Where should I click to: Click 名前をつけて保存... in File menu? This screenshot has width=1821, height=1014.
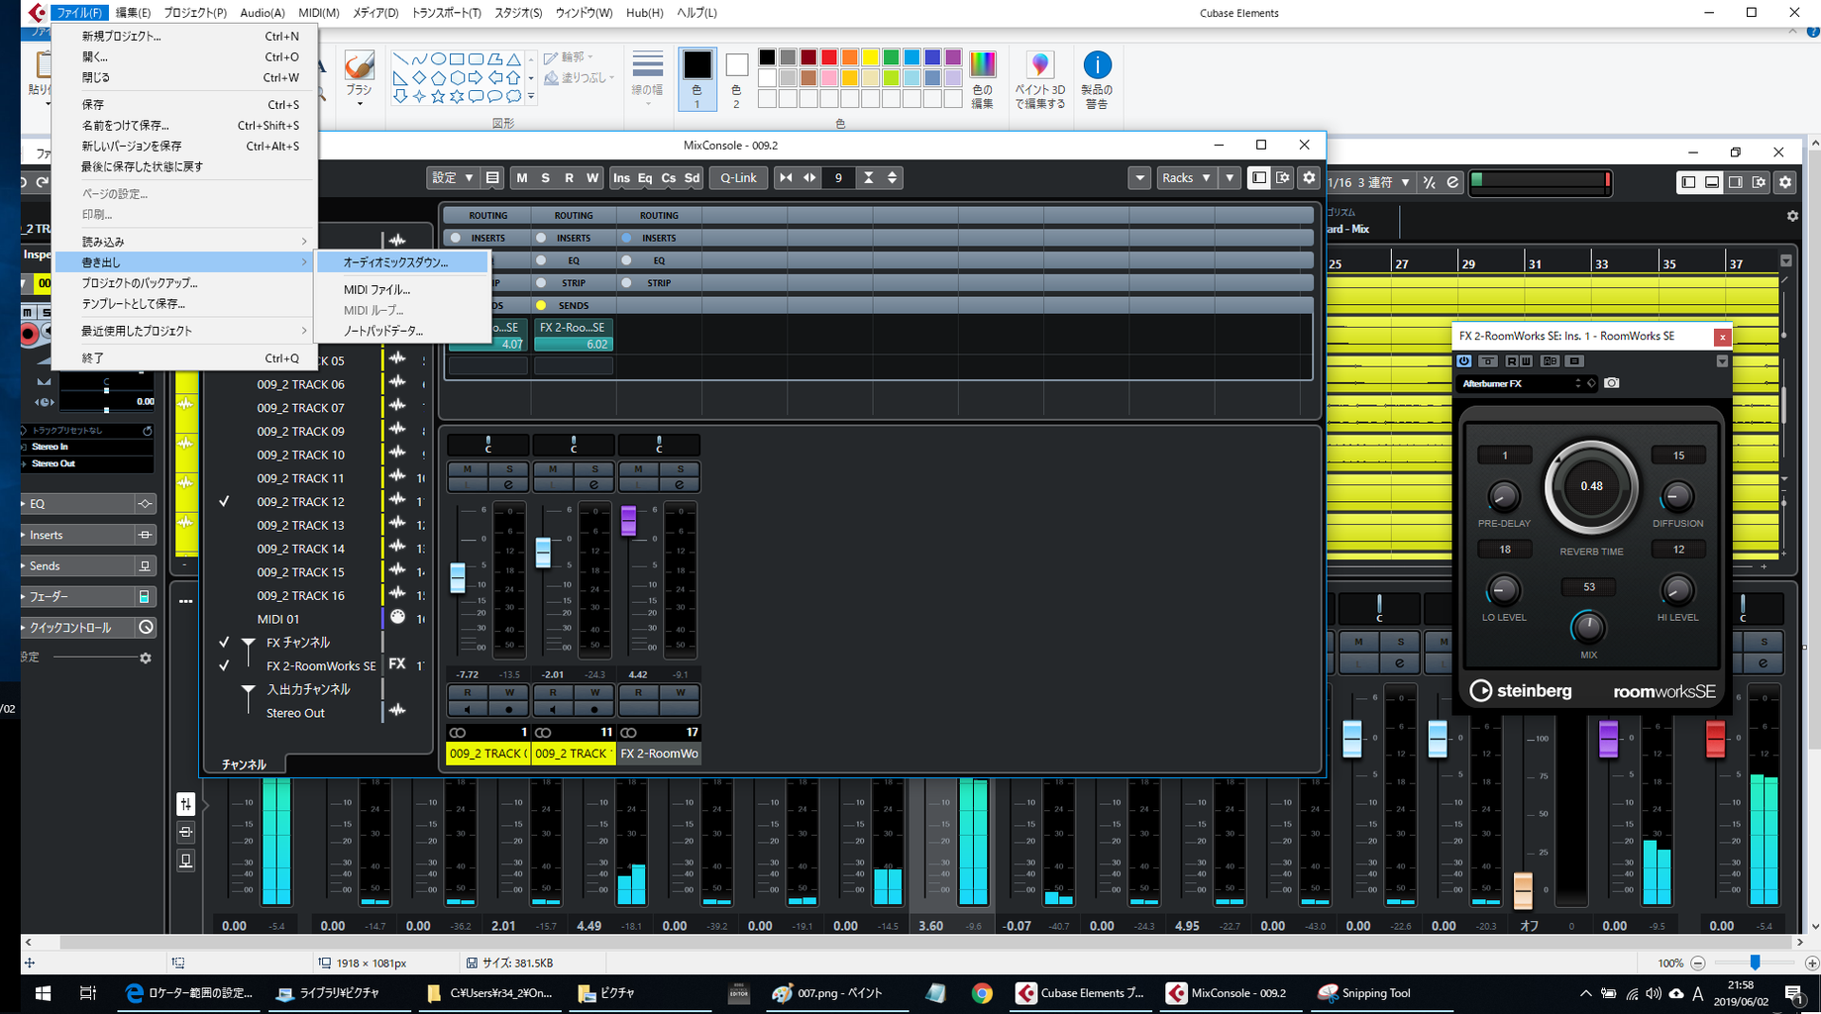click(184, 126)
